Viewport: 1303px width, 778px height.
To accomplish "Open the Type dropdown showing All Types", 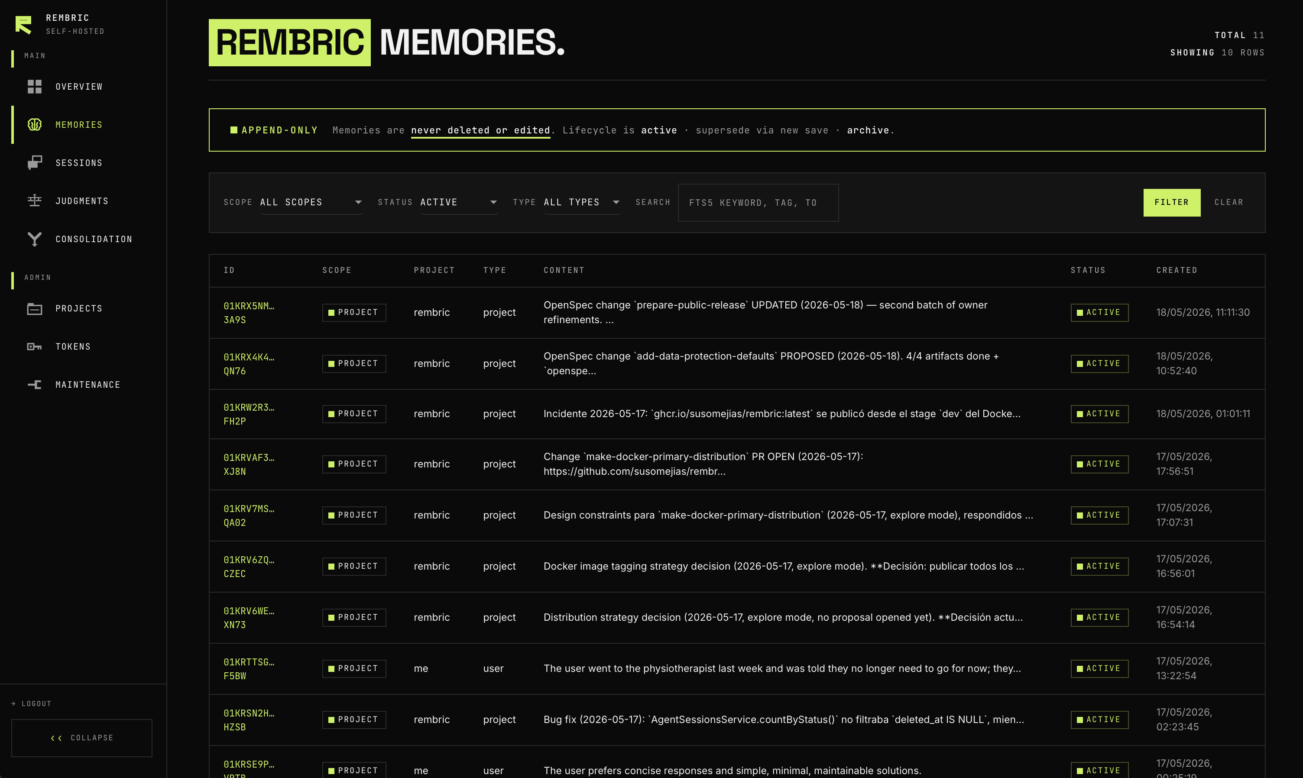I will [x=582, y=202].
